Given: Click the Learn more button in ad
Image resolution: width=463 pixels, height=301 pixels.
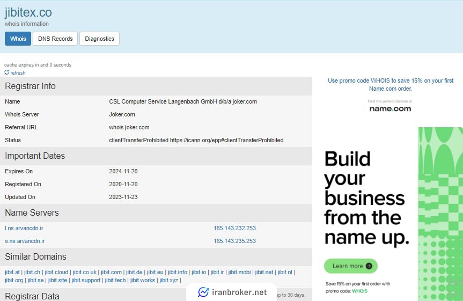Looking at the screenshot, I should [x=351, y=266].
